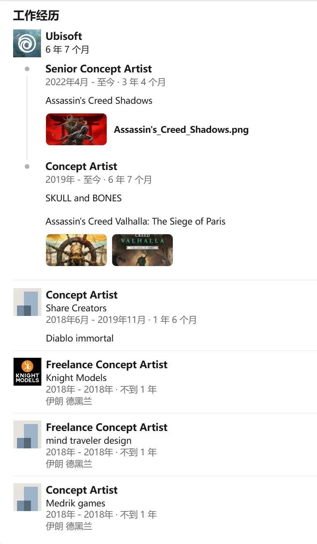Click the Knight Models logo icon
The height and width of the screenshot is (544, 317).
pos(27,372)
